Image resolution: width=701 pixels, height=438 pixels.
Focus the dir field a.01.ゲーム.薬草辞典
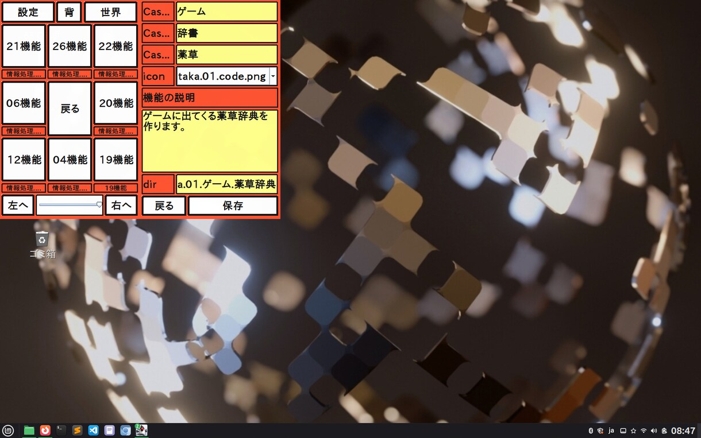pyautogui.click(x=227, y=184)
